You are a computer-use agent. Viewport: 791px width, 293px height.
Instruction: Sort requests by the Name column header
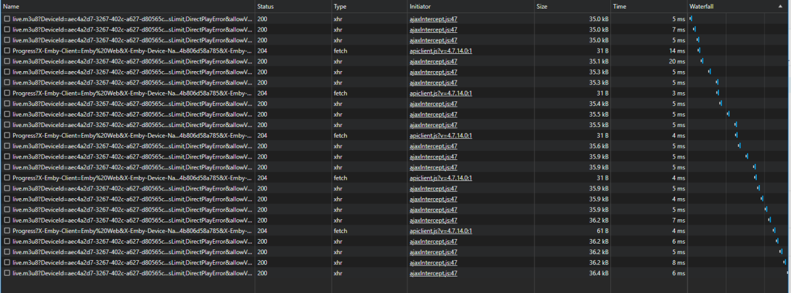pos(11,6)
